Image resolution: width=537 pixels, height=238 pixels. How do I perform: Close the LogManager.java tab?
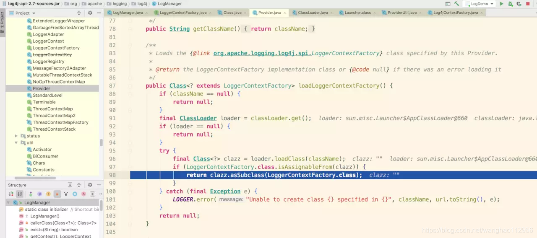click(146, 13)
